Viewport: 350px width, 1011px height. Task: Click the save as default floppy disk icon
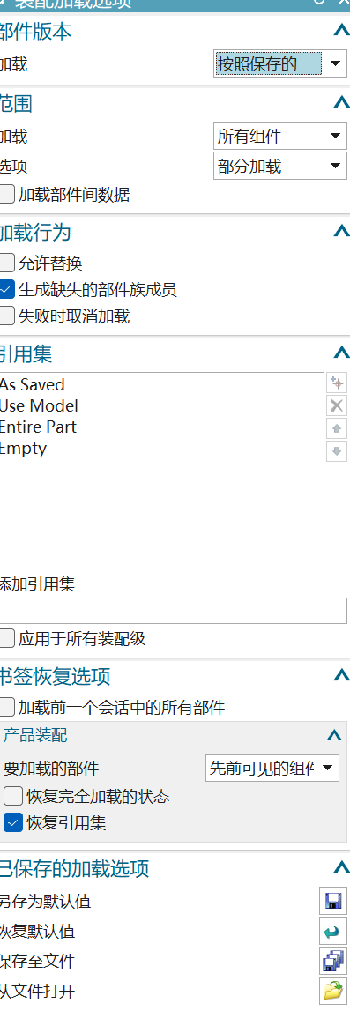[333, 901]
